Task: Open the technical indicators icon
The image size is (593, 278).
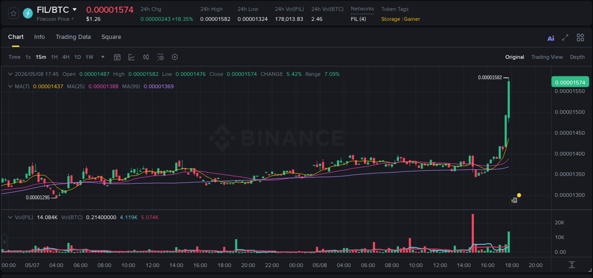Action: (131, 57)
